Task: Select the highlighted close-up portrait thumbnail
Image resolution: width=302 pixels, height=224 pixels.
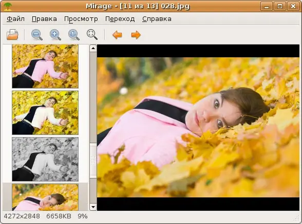Action: 45,197
